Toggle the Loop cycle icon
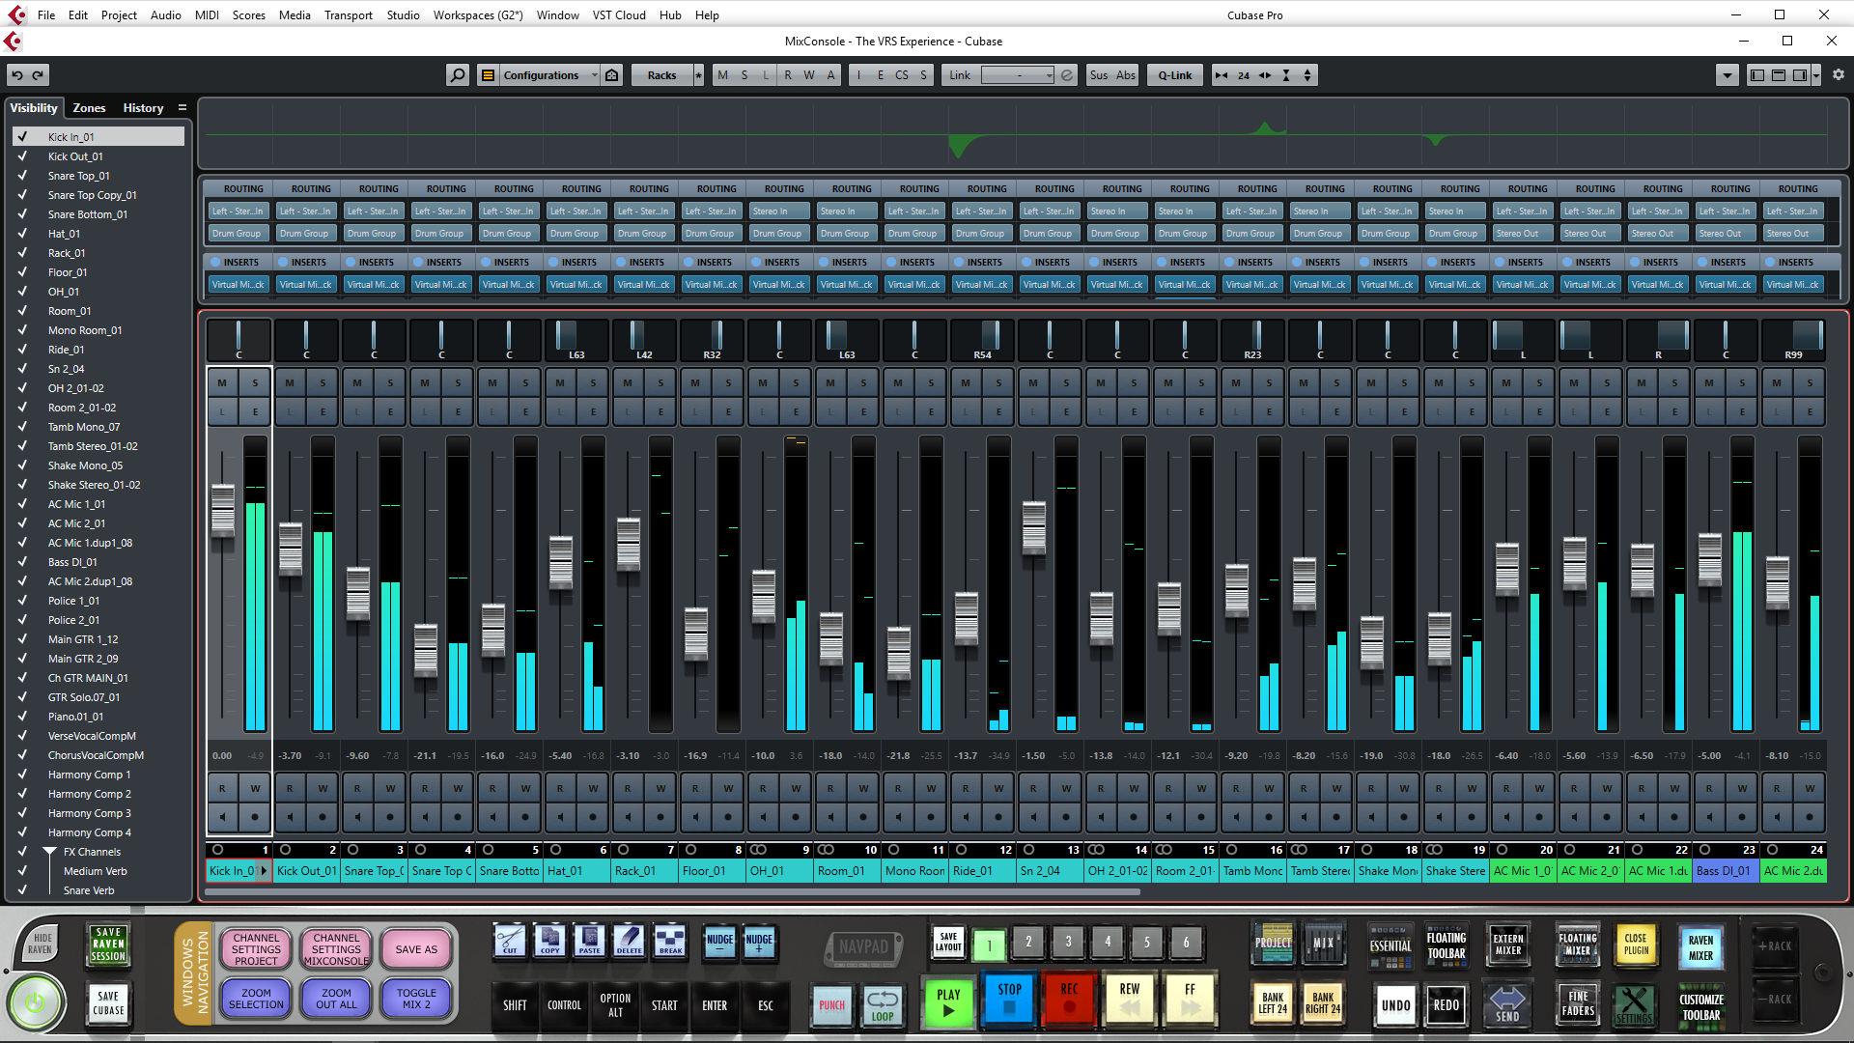 pos(882,1004)
